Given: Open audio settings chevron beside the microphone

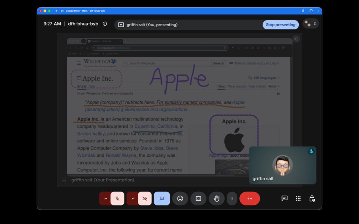Looking at the screenshot, I should 106,198.
